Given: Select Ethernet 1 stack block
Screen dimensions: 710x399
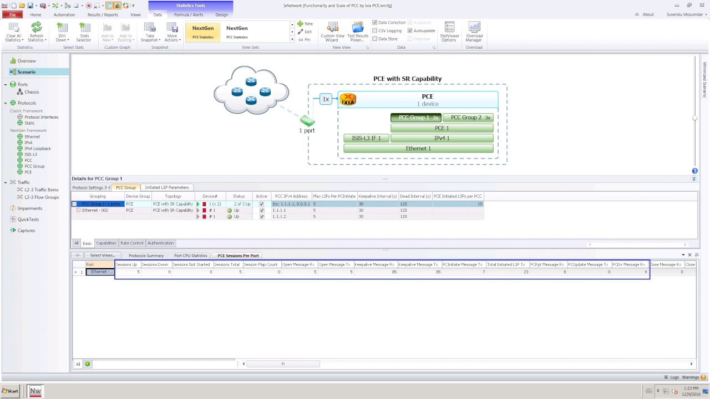Looking at the screenshot, I should tap(418, 149).
